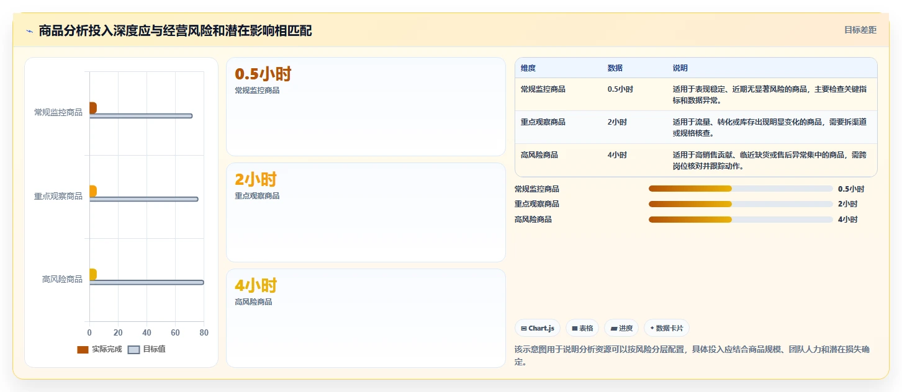The height and width of the screenshot is (392, 902).
Task: Click the 实际完成 bar for 重点观察商品
Action: click(93, 191)
